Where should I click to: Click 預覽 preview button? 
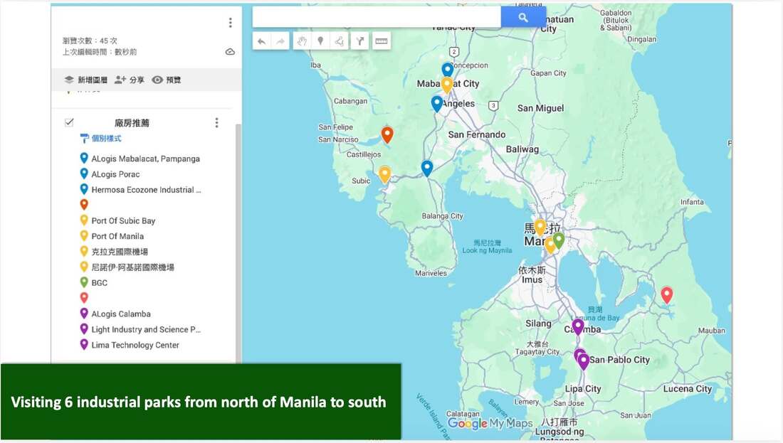[167, 80]
